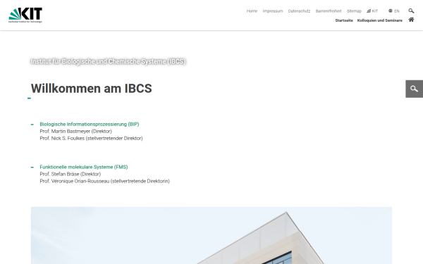Open search via the header magnifier icon
The height and width of the screenshot is (264, 423).
411,11
